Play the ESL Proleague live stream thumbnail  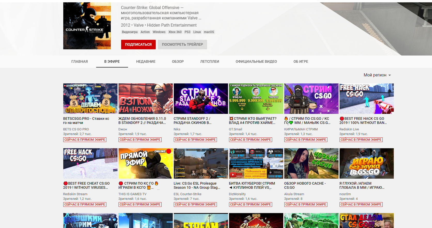[x=201, y=163]
